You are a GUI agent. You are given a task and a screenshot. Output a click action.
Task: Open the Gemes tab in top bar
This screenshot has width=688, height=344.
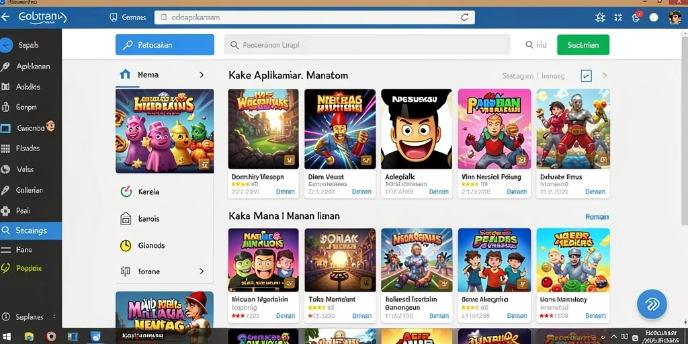tap(128, 17)
